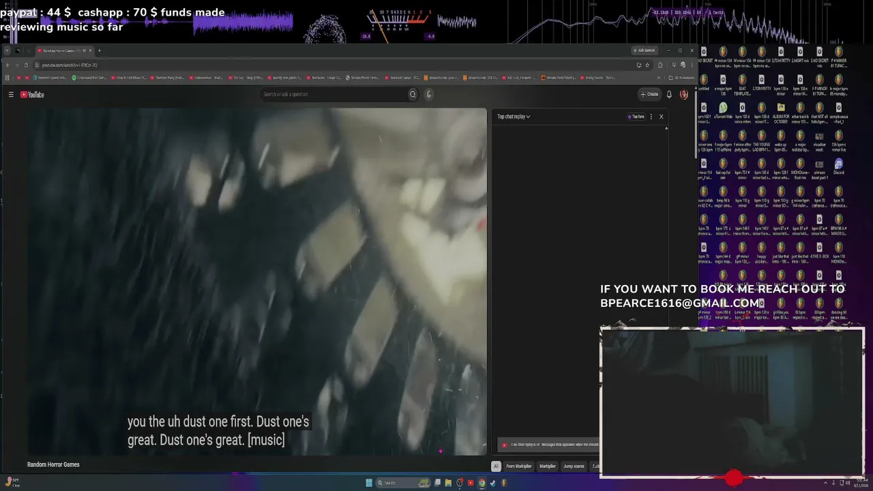Select the From Markiplier chip
The image size is (873, 491).
(x=518, y=466)
